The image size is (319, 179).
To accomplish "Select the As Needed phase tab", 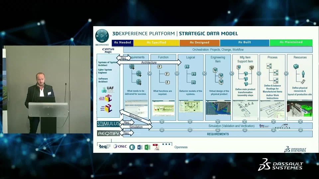I will (123, 43).
